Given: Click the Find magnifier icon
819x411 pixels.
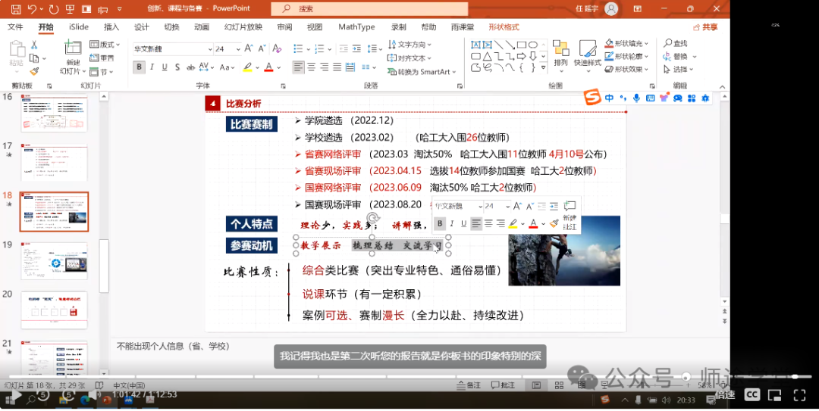Looking at the screenshot, I should tap(668, 43).
